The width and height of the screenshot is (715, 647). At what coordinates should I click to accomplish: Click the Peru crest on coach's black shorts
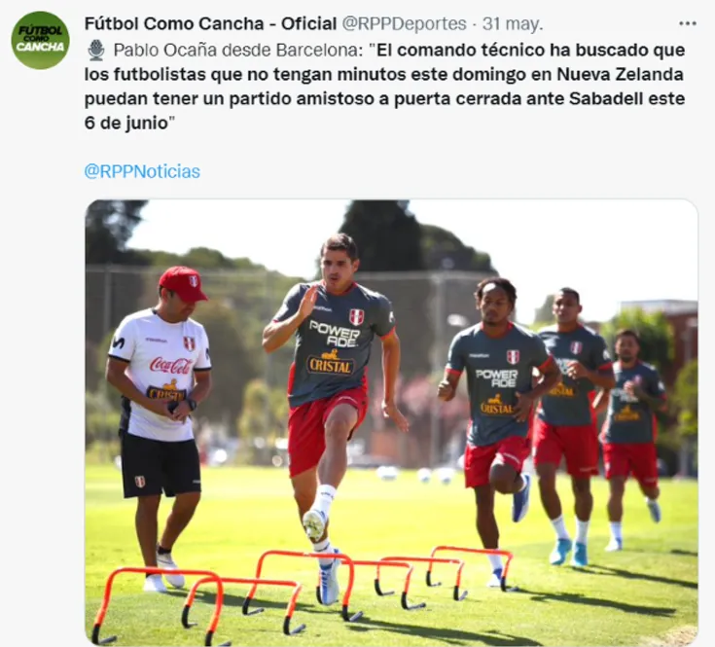click(140, 482)
